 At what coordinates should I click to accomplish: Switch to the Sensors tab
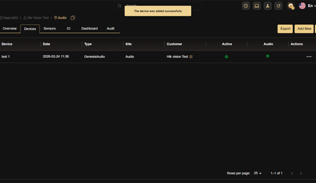click(x=49, y=28)
